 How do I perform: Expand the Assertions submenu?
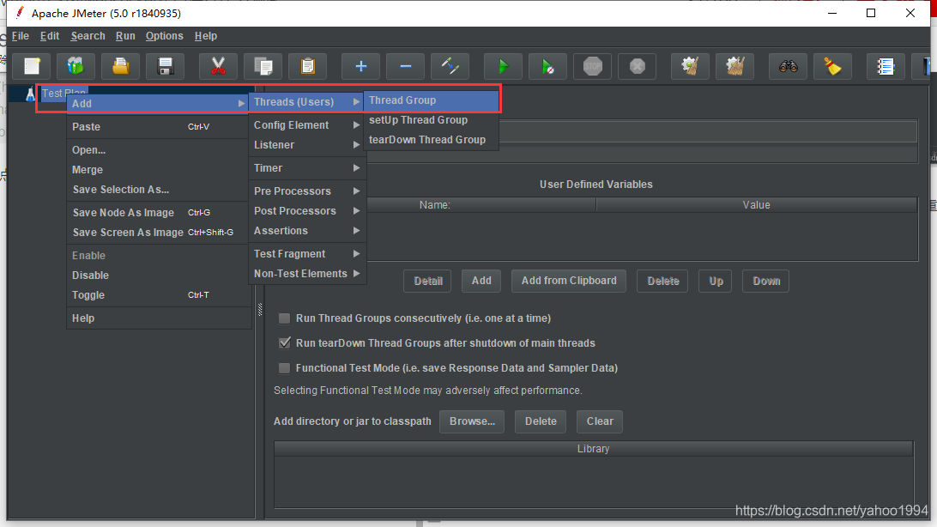306,231
